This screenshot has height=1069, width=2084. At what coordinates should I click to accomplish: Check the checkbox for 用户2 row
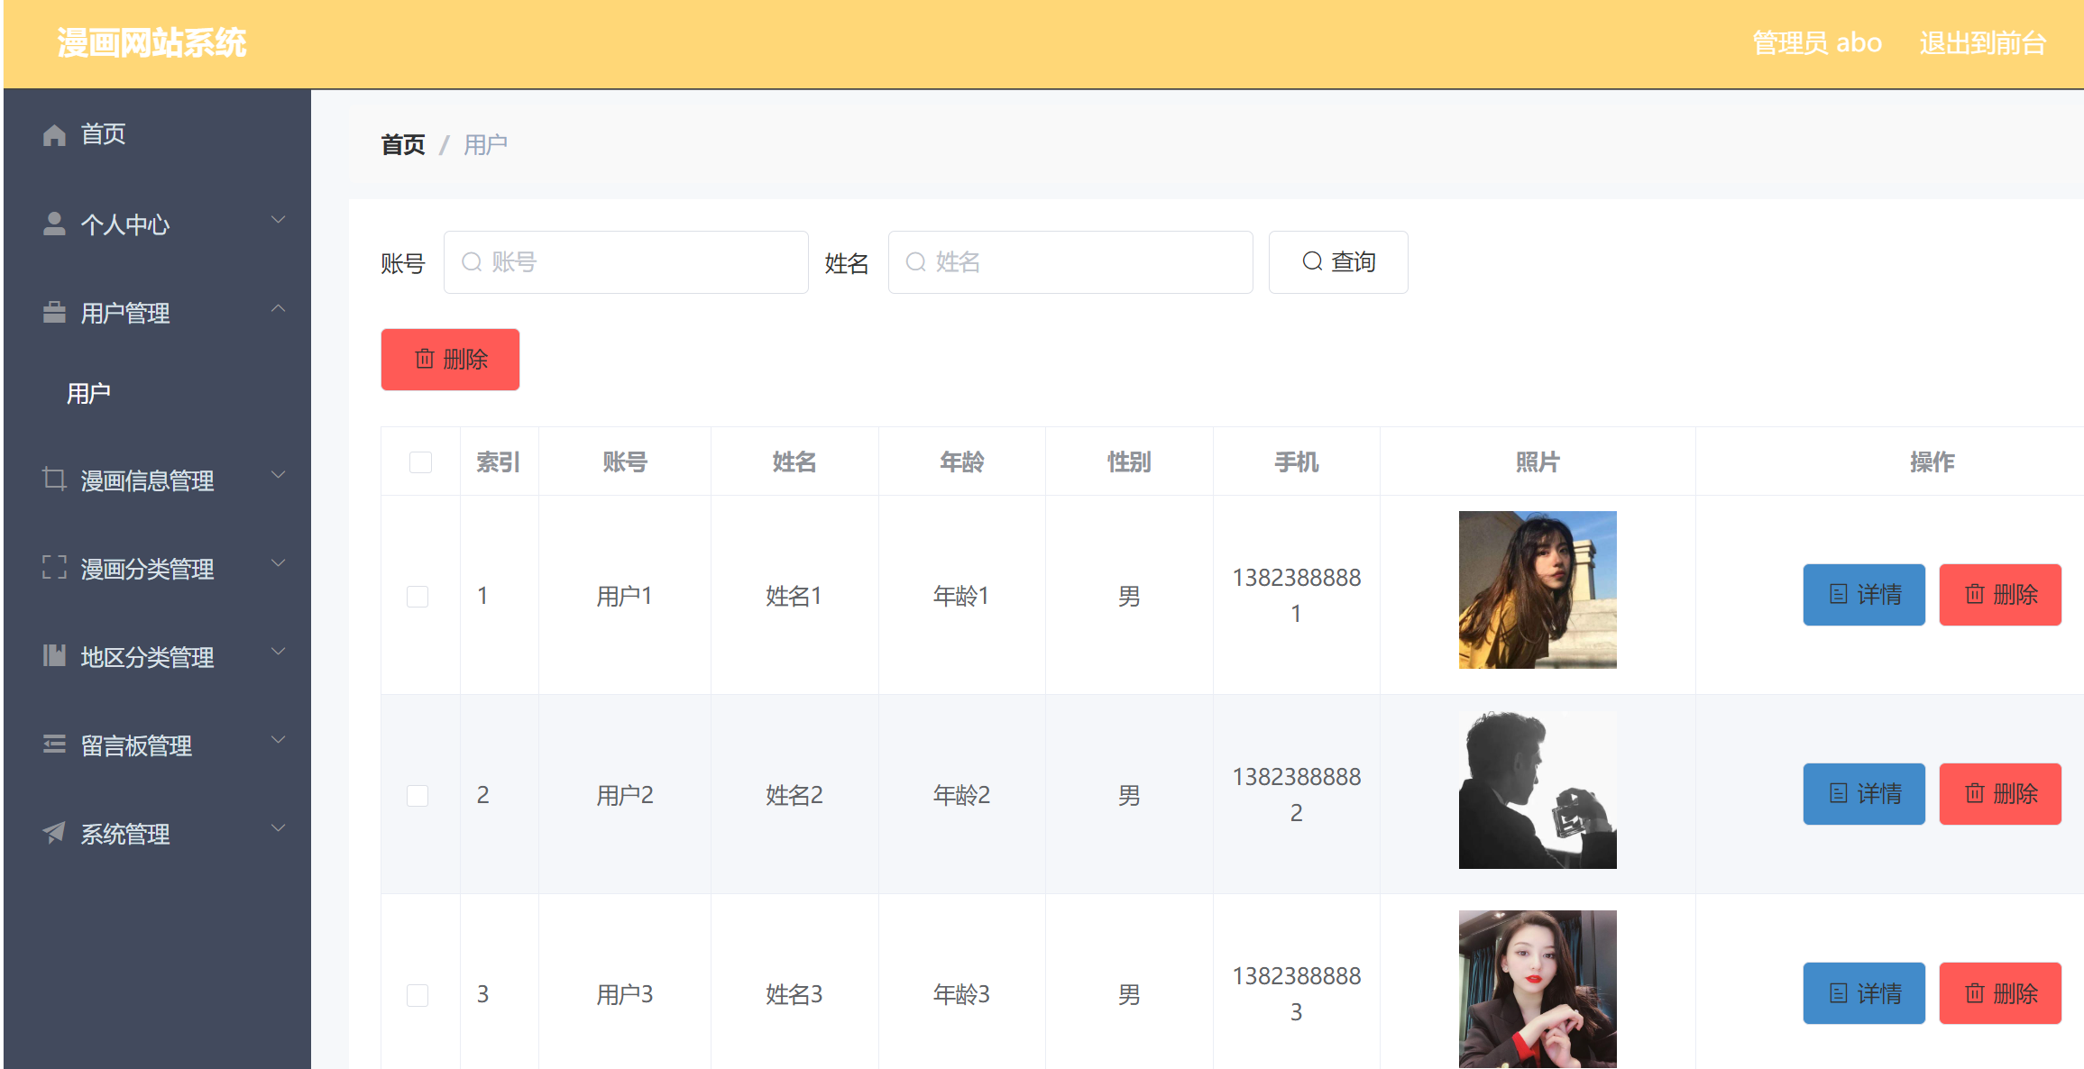pos(418,795)
